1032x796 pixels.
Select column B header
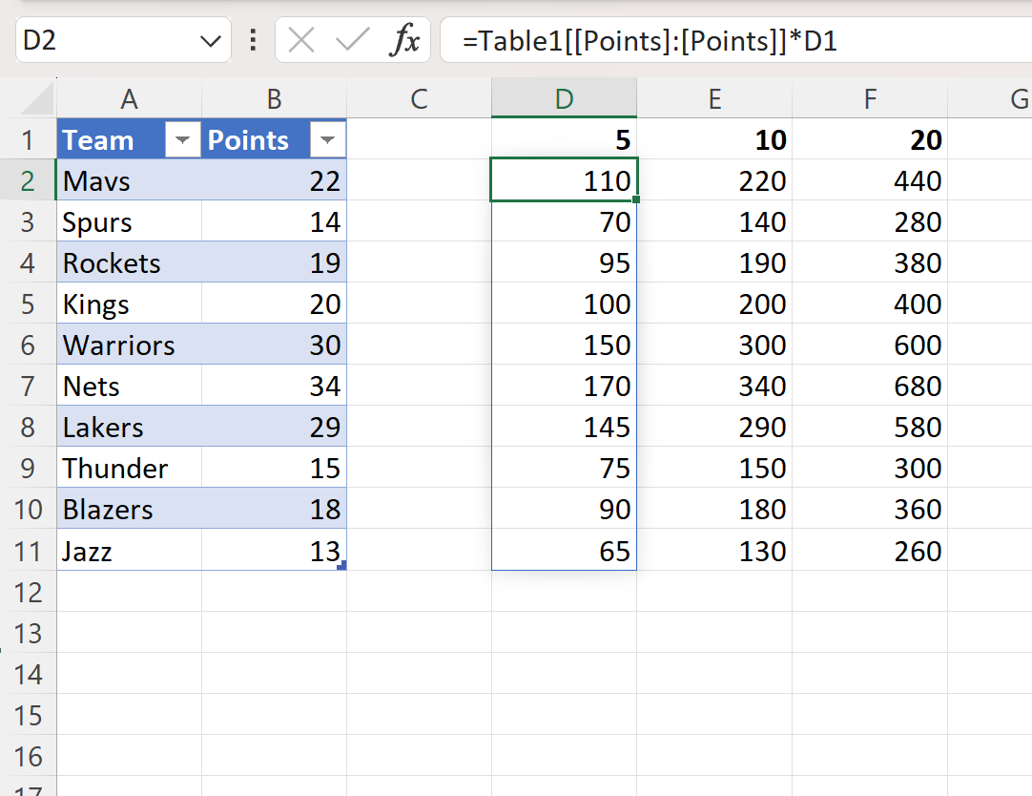[274, 98]
